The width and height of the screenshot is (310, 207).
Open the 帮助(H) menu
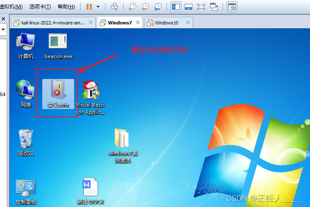tap(66, 7)
